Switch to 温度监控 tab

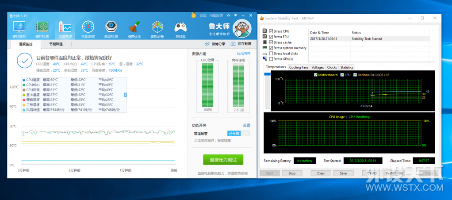[x=26, y=44]
